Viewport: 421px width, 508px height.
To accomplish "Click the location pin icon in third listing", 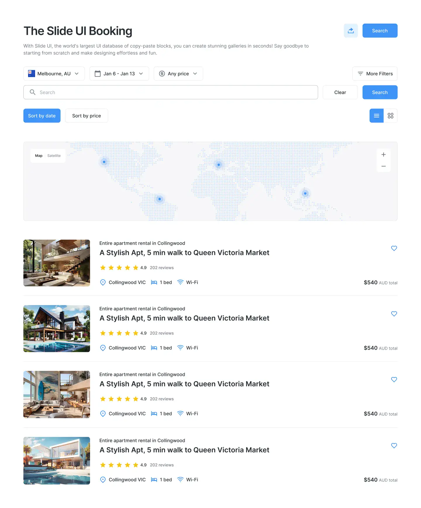I will click(x=103, y=414).
